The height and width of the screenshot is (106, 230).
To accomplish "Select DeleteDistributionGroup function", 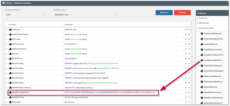I will tap(211, 92).
